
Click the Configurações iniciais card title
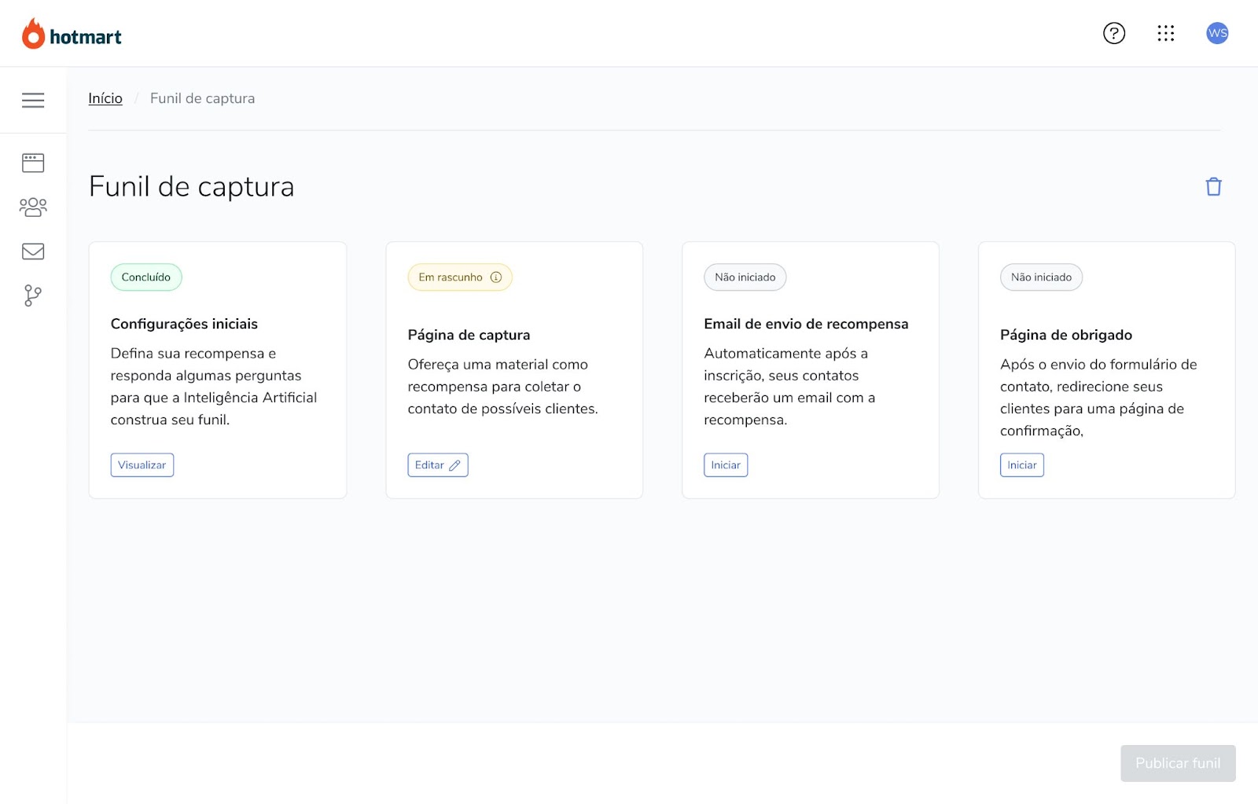point(184,324)
